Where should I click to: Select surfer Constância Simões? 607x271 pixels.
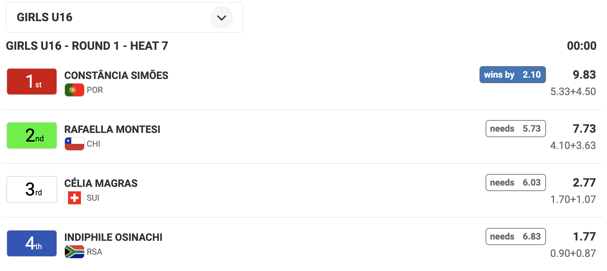coord(116,75)
